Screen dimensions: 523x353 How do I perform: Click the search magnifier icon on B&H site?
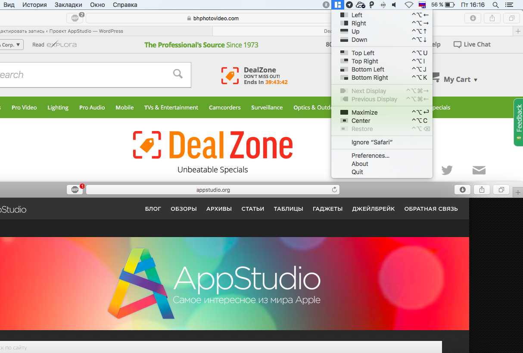[178, 74]
